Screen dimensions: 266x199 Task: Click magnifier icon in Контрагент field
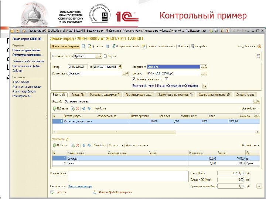click(206, 67)
